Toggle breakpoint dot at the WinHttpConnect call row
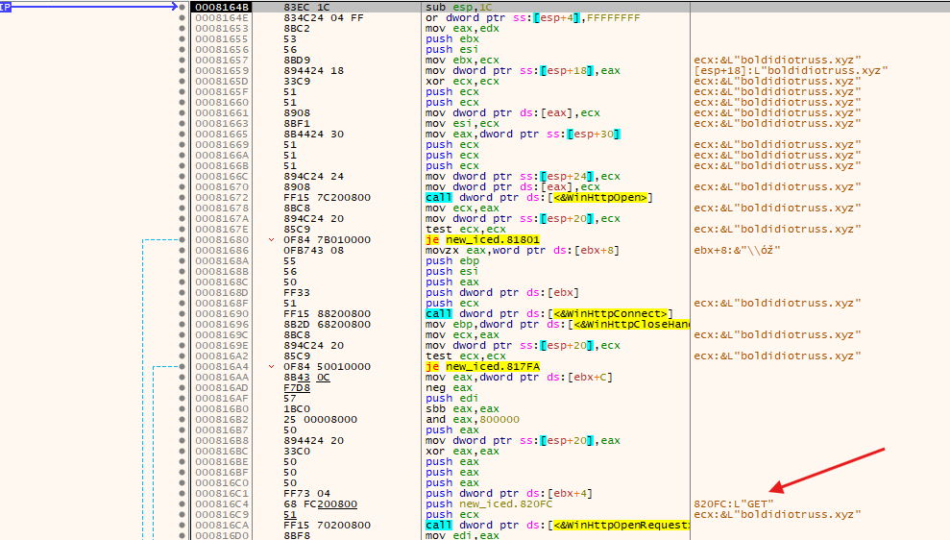This screenshot has width=950, height=540. (x=182, y=314)
